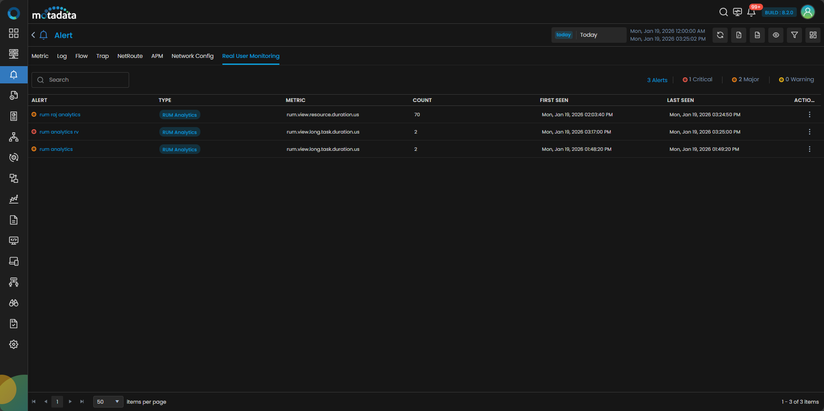Filter by 0 Warning severity
Viewport: 824px width, 411px height.
[x=796, y=80]
